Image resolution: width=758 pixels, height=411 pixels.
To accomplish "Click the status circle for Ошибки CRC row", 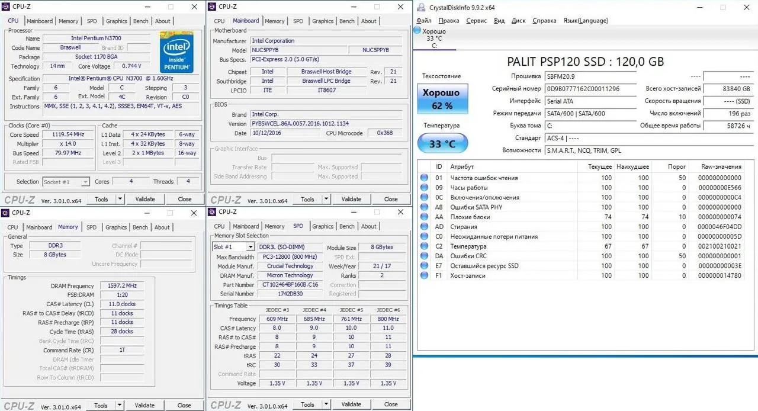I will click(424, 256).
